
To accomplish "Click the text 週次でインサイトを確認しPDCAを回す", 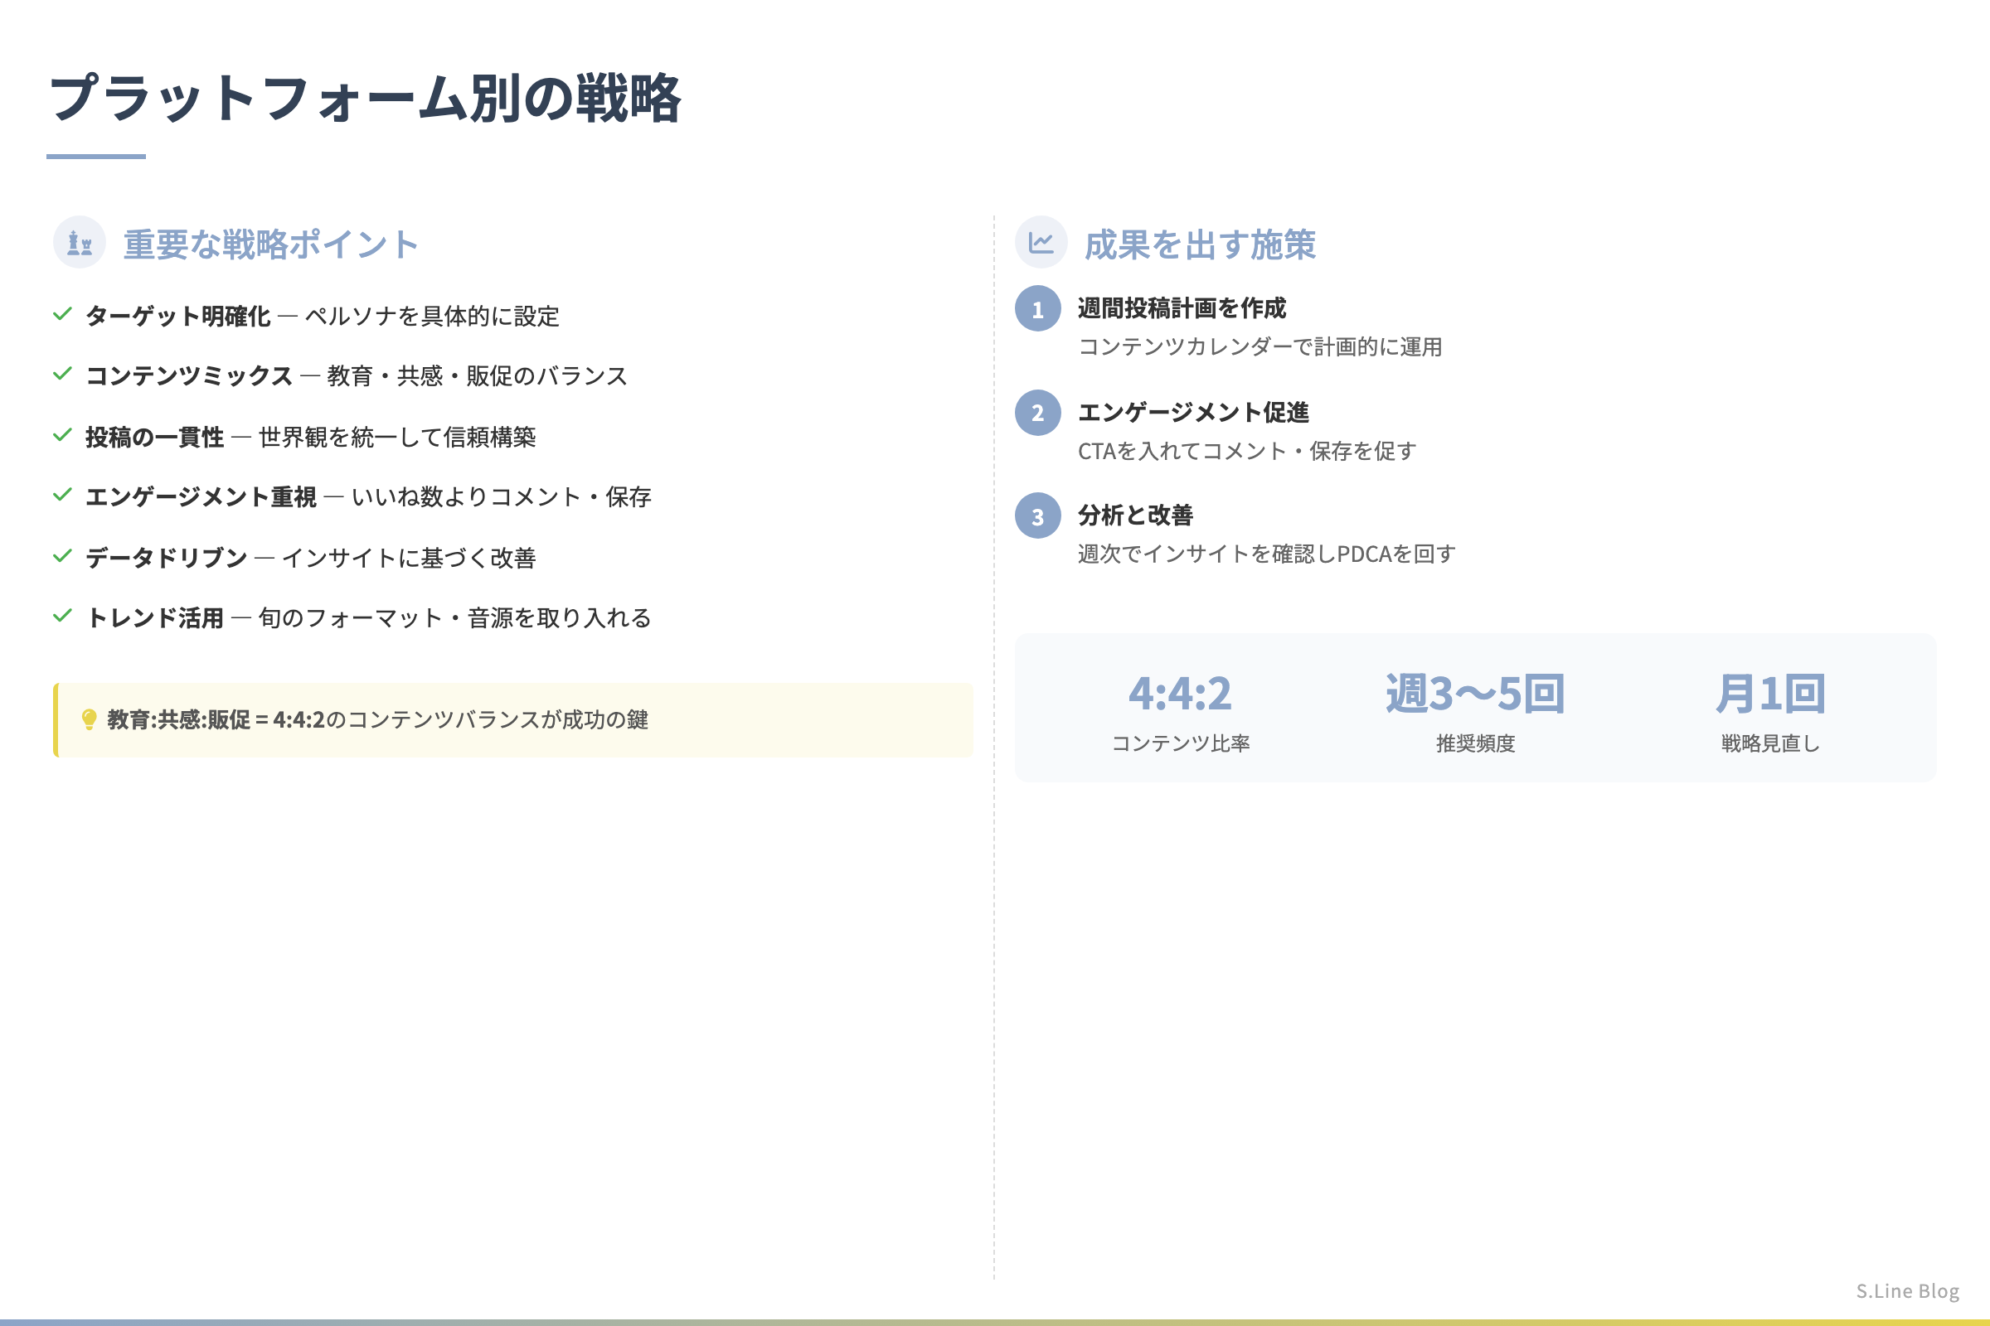I will tap(1267, 554).
